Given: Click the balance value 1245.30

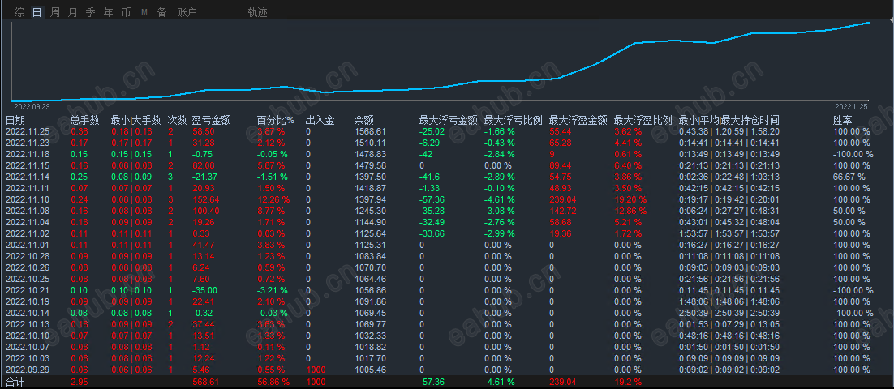Looking at the screenshot, I should tap(369, 211).
